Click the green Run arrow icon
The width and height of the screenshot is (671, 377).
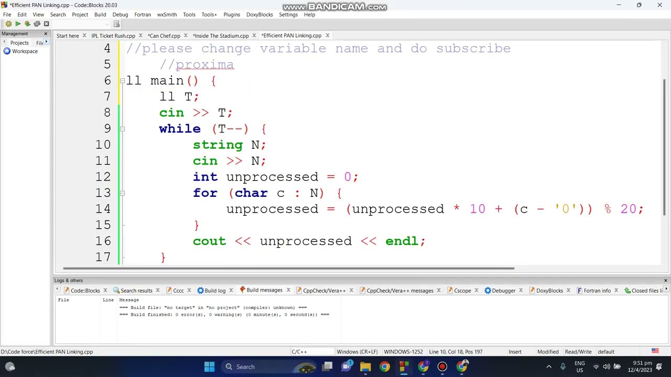[x=18, y=24]
